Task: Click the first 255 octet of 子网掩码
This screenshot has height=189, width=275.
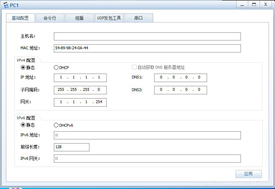Action: [61, 90]
